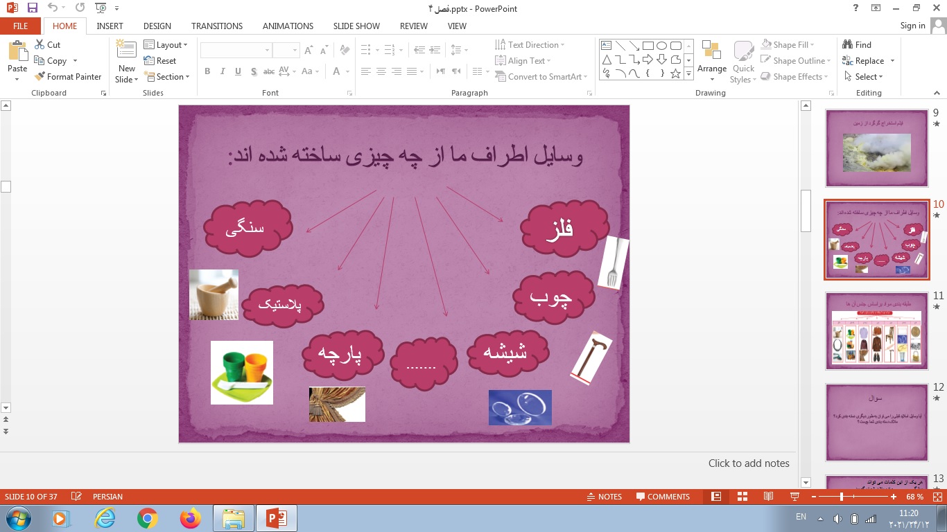Select slide 11 thumbnail
The width and height of the screenshot is (947, 532).
(x=876, y=331)
